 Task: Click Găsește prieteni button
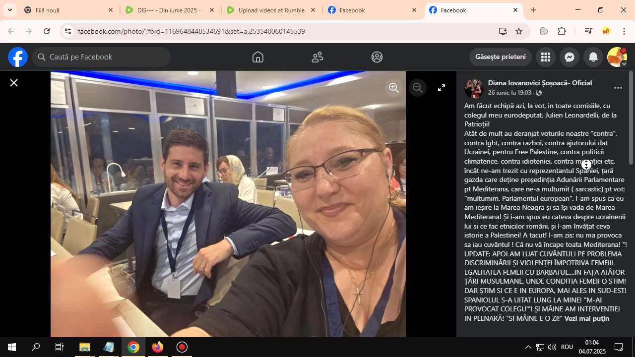[x=501, y=57]
